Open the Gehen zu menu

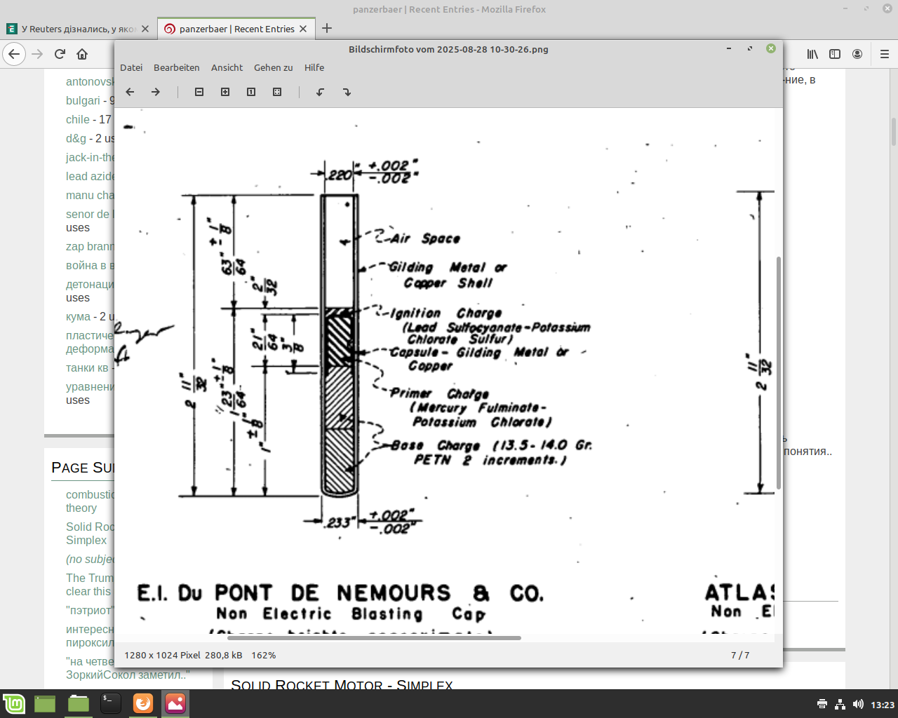click(274, 67)
